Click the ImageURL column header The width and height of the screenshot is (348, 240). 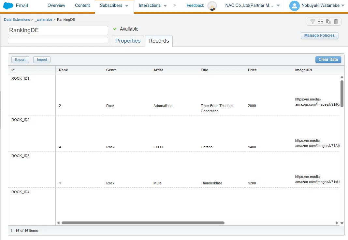tap(318, 70)
